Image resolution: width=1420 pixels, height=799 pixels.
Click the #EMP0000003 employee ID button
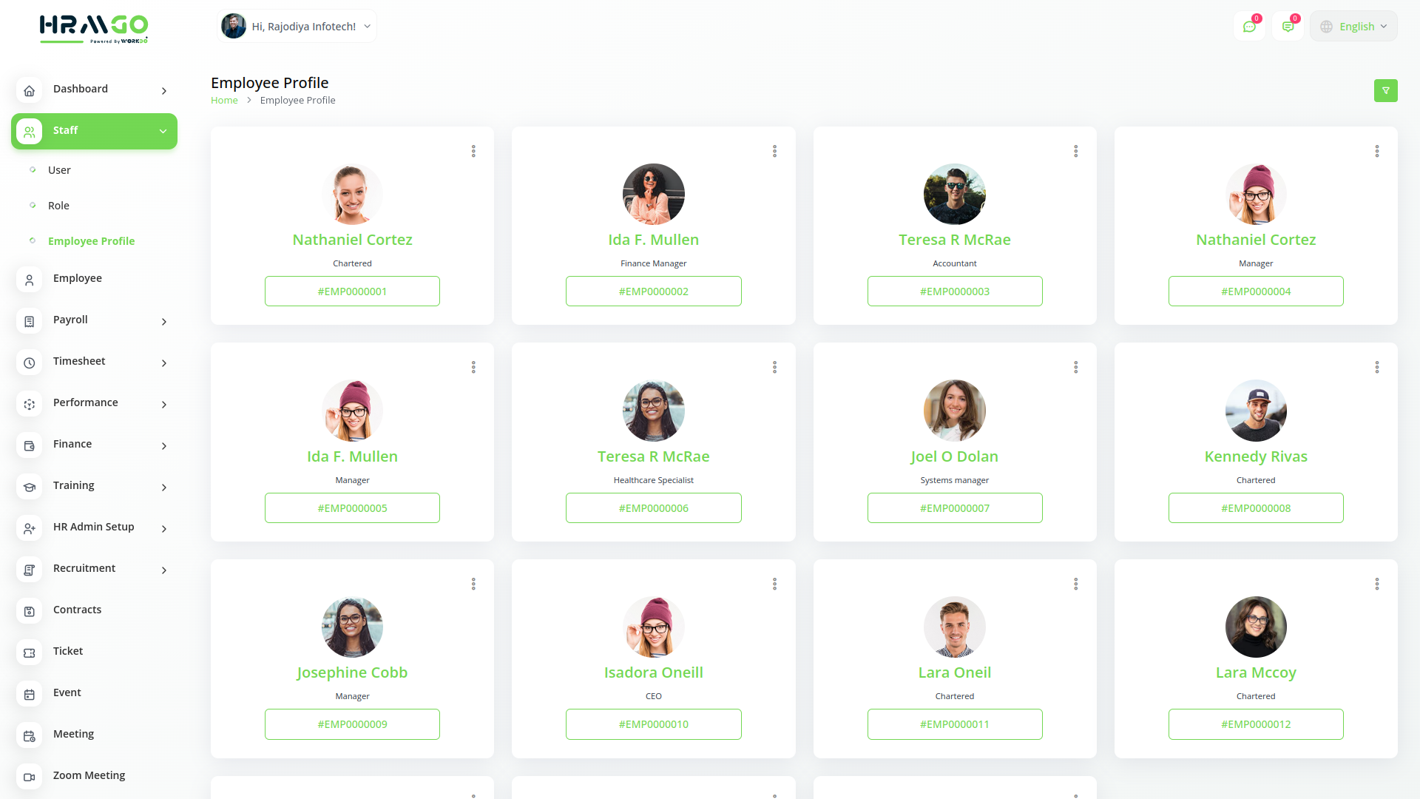[954, 291]
